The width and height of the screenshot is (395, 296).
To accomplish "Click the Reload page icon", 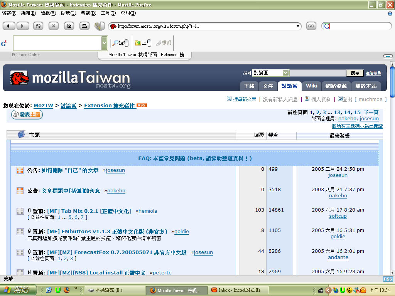I will tap(38, 26).
